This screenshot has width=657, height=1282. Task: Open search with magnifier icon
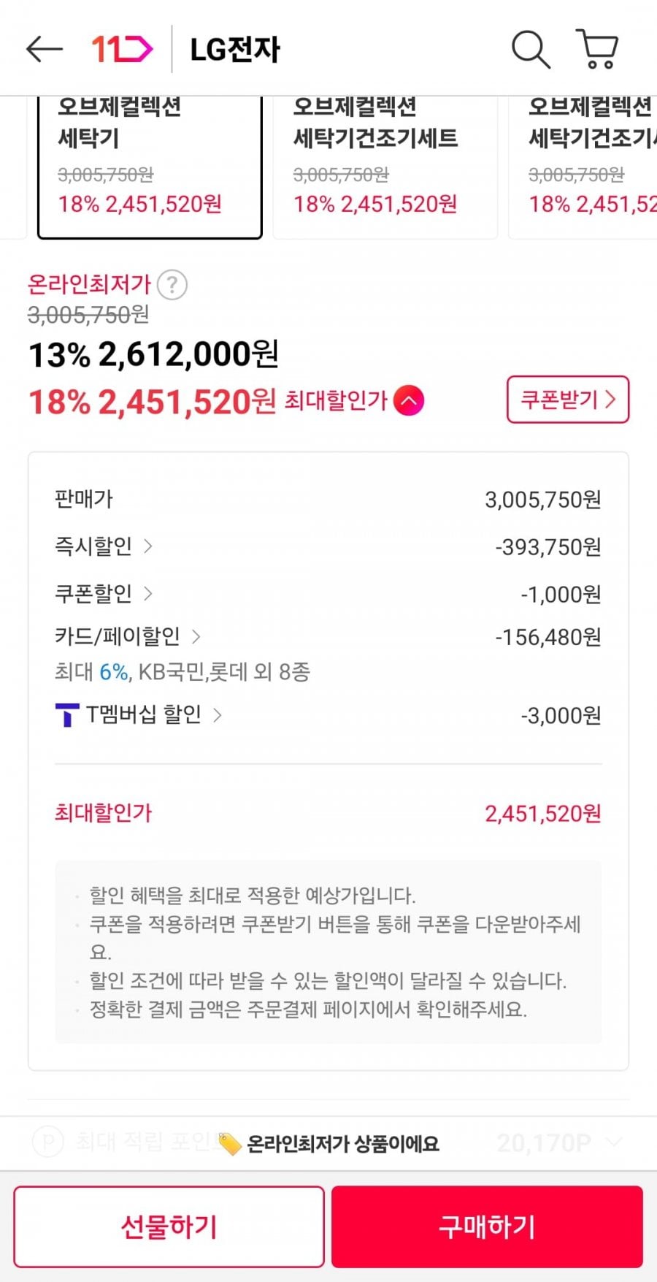(531, 50)
